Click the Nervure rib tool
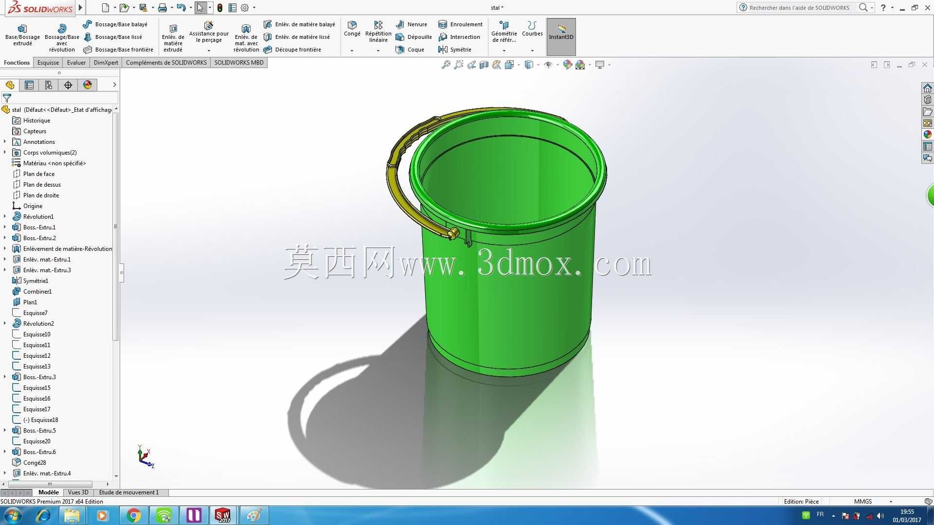 [x=412, y=24]
